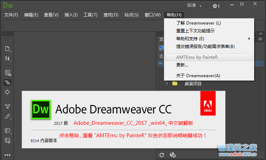Click the greyed AMTEmu by PainteR item
The height and width of the screenshot is (160, 266).
(x=209, y=57)
